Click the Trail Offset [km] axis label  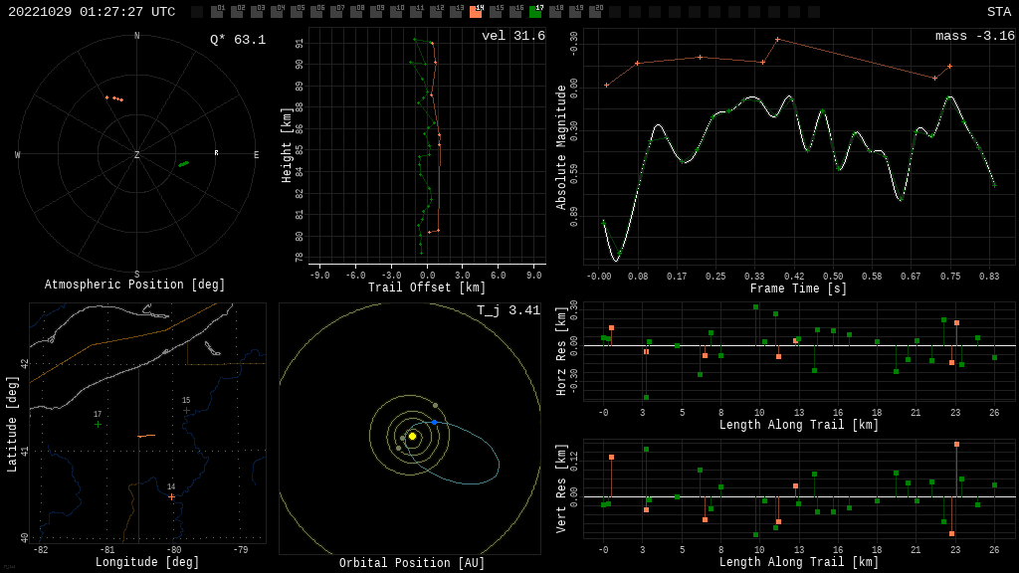(427, 287)
